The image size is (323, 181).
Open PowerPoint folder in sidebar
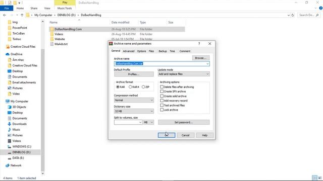point(20,28)
